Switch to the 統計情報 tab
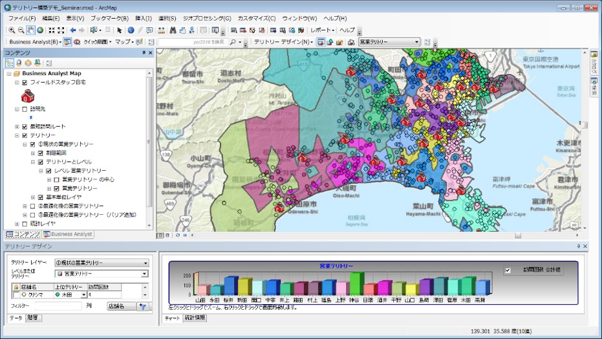 click(195, 318)
